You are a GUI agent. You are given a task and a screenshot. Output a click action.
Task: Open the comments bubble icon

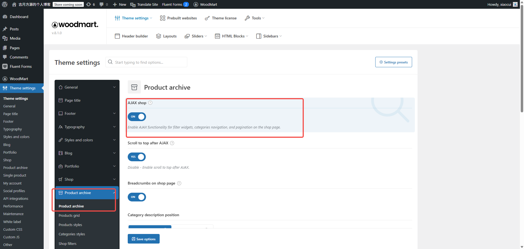coord(102,4)
